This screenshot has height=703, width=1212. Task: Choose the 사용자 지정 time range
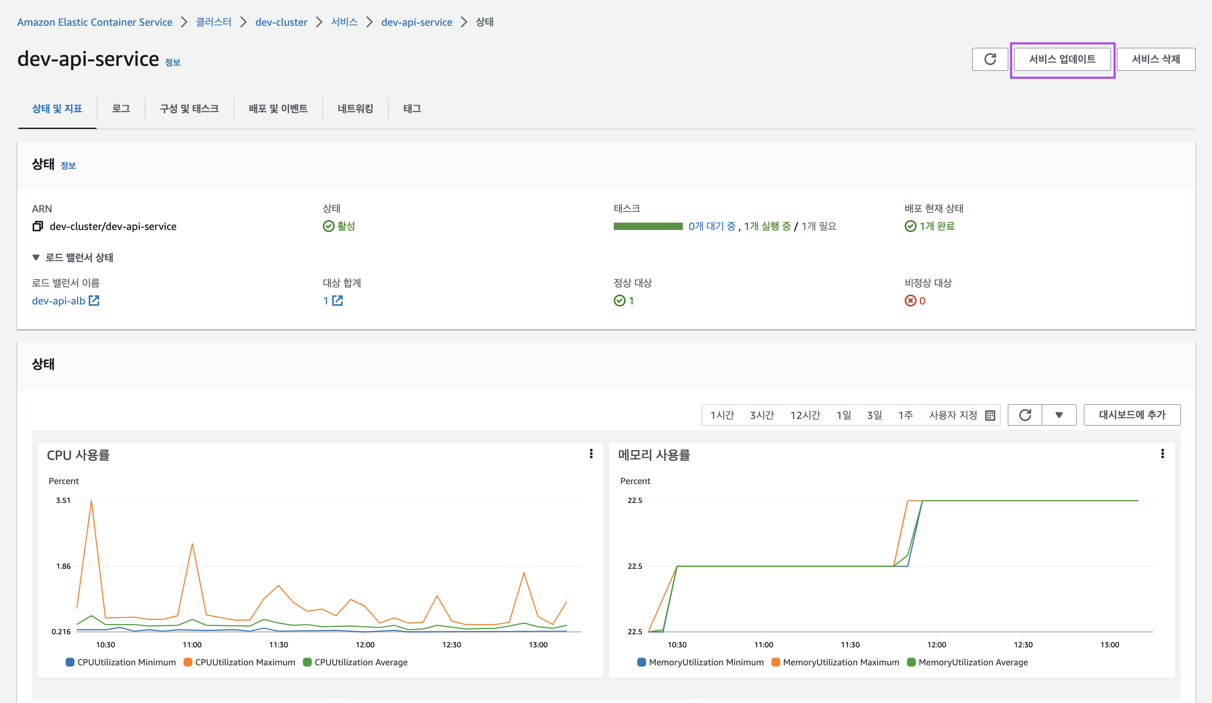click(x=953, y=415)
